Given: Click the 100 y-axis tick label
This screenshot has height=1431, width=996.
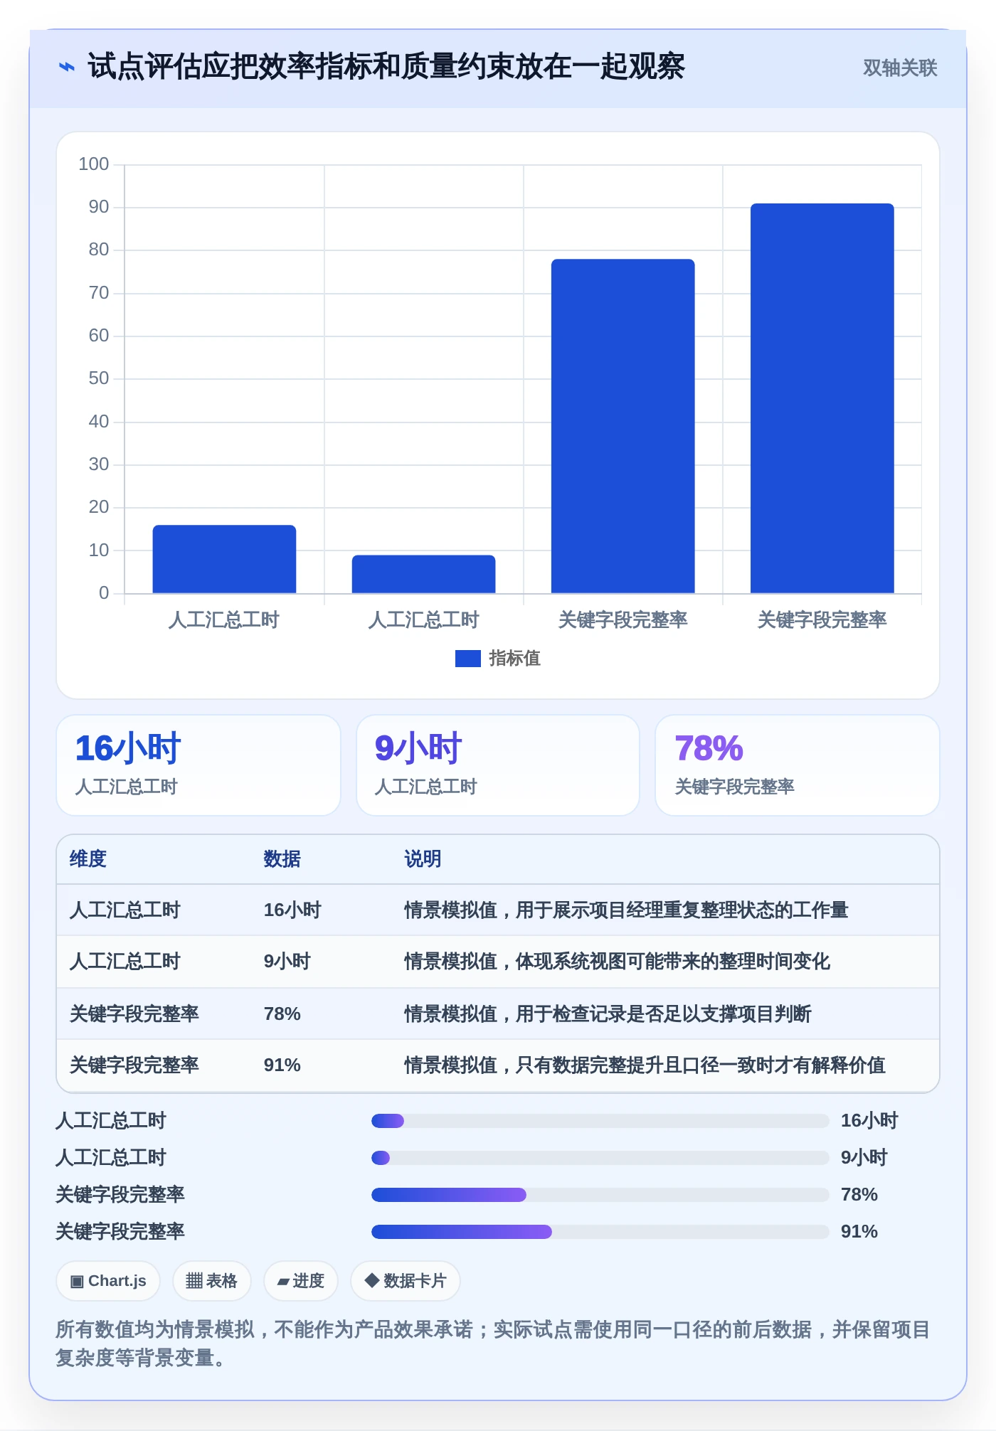Looking at the screenshot, I should click(93, 164).
